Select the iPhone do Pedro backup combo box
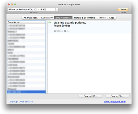 tap(33, 9)
